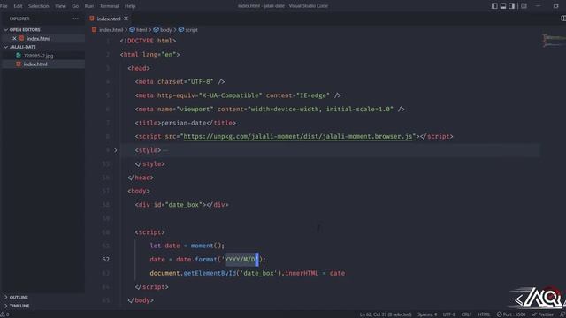566x318 pixels.
Task: Click the body symbol icon in breadcrumbs
Action: [x=156, y=29]
